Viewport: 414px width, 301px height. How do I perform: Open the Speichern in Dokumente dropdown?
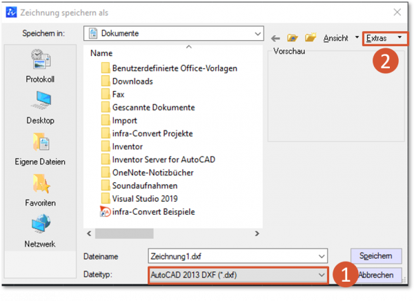tap(174, 33)
